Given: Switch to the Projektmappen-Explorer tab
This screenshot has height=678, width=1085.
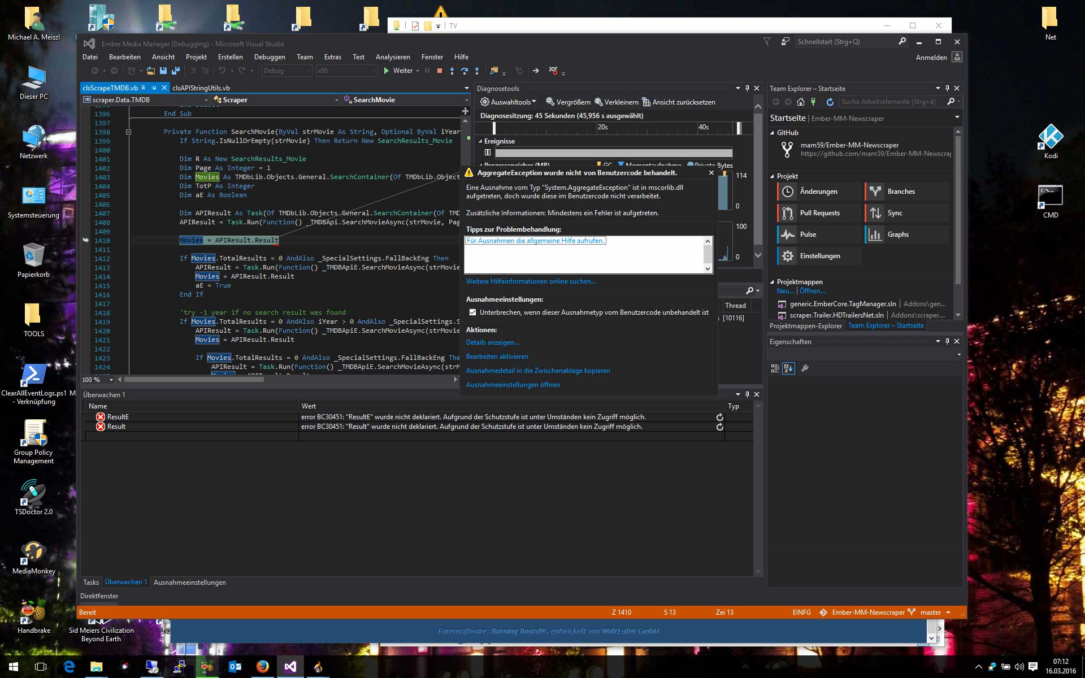Looking at the screenshot, I should tap(805, 326).
